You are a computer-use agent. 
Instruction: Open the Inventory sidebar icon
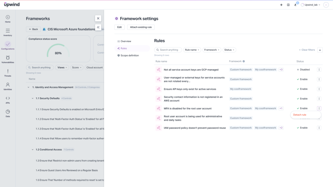(8, 32)
